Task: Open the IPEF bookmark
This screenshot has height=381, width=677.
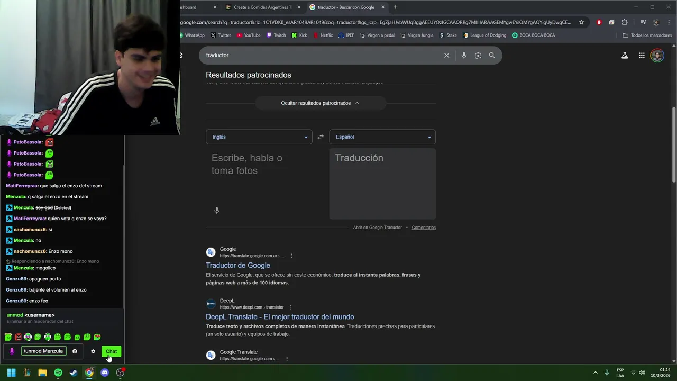Action: 346,35
